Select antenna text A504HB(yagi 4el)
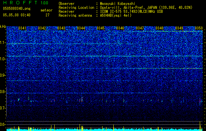The image size is (206, 131). click(x=116, y=15)
